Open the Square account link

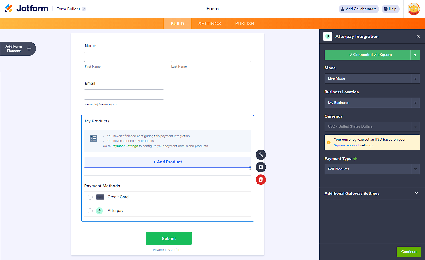coord(347,145)
